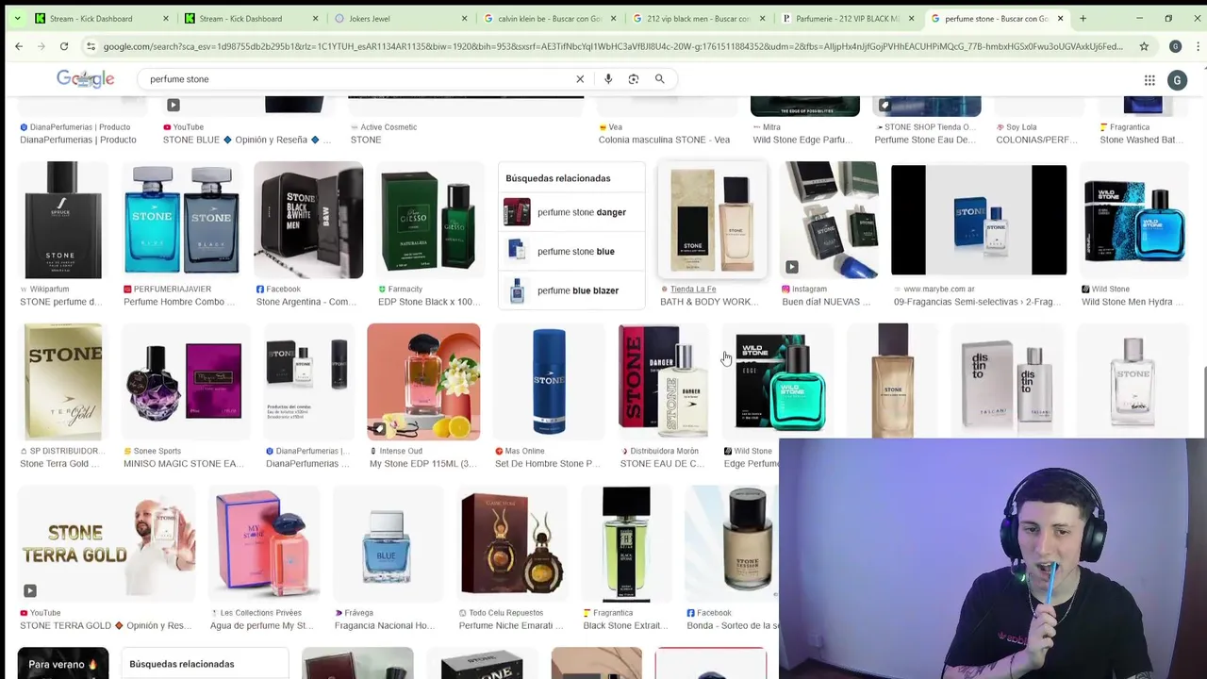Open the Fragrantica Black Stone Extrait image
Viewport: 1207px width, 679px height.
pos(626,544)
